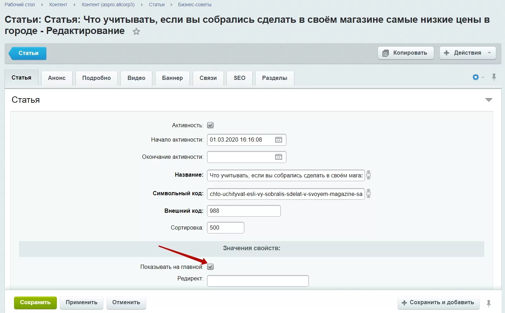The image size is (505, 313).
Task: Open the Видео tab
Action: pyautogui.click(x=137, y=78)
